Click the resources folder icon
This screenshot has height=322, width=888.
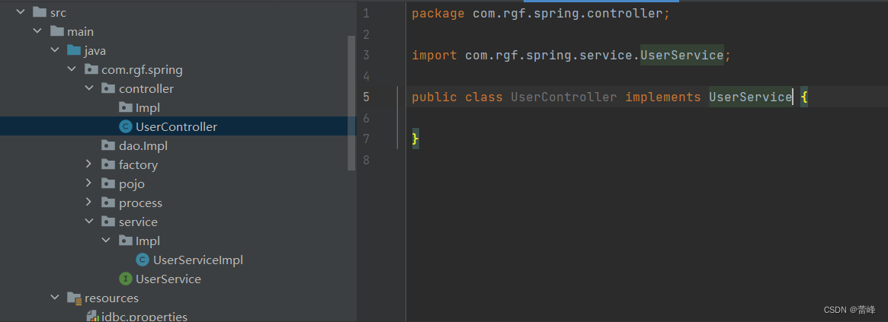pos(74,298)
